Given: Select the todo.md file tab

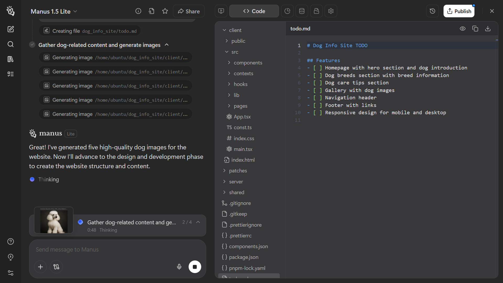Looking at the screenshot, I should tap(300, 29).
